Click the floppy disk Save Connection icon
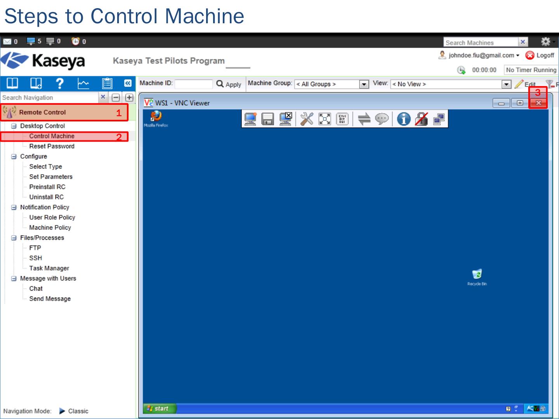The image size is (559, 419). (x=268, y=119)
